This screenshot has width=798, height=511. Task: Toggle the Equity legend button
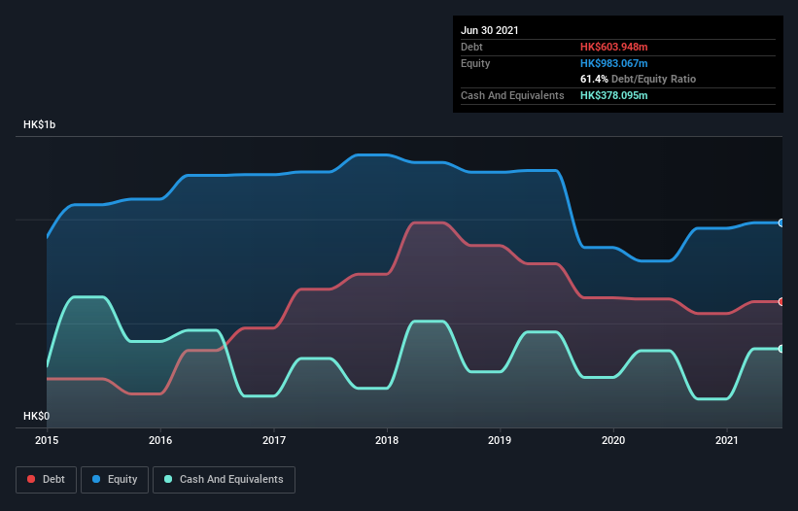(x=115, y=480)
